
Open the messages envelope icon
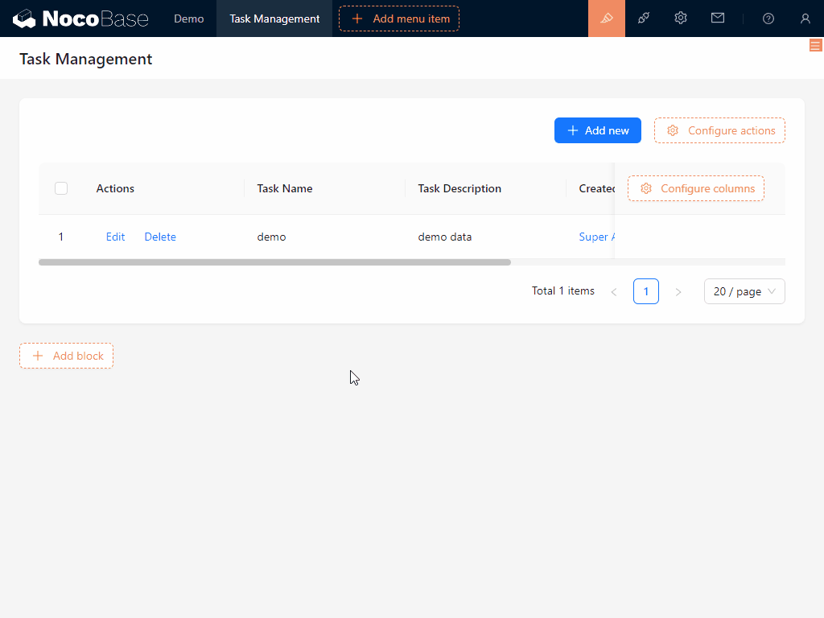click(x=718, y=19)
